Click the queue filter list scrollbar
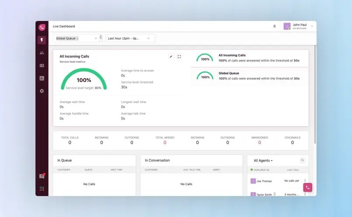352x217 pixels. 101,38
